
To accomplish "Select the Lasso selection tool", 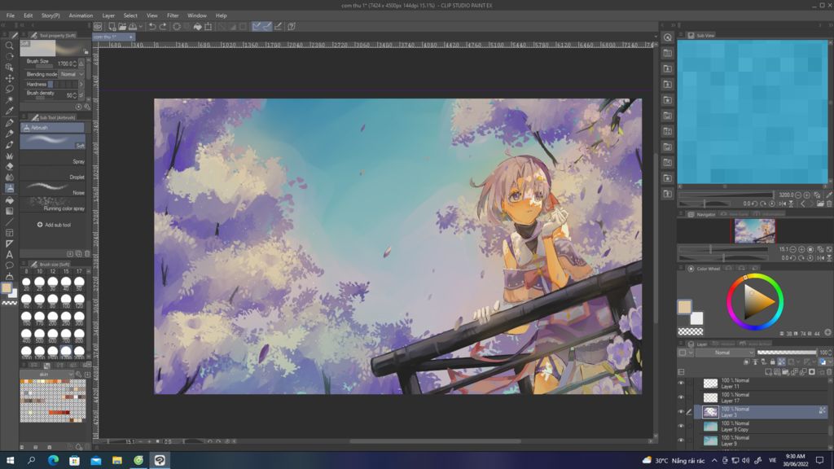I will click(x=9, y=89).
